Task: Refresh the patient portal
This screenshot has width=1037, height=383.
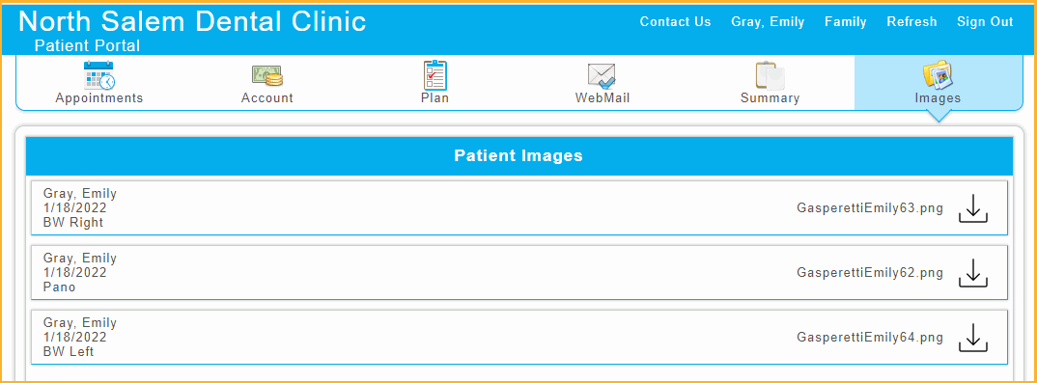Action: tap(912, 22)
